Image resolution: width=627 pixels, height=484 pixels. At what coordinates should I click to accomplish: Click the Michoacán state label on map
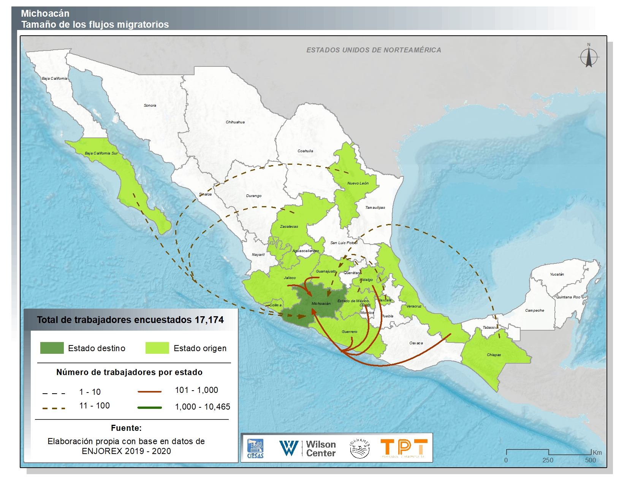click(x=321, y=303)
